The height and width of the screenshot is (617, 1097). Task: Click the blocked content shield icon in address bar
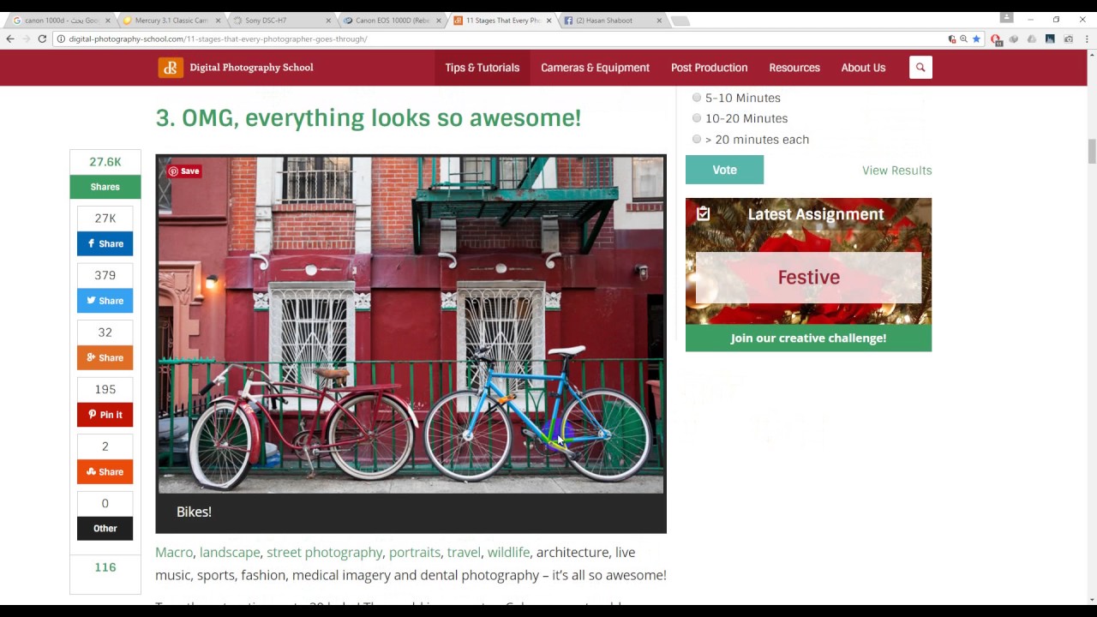[x=952, y=39]
